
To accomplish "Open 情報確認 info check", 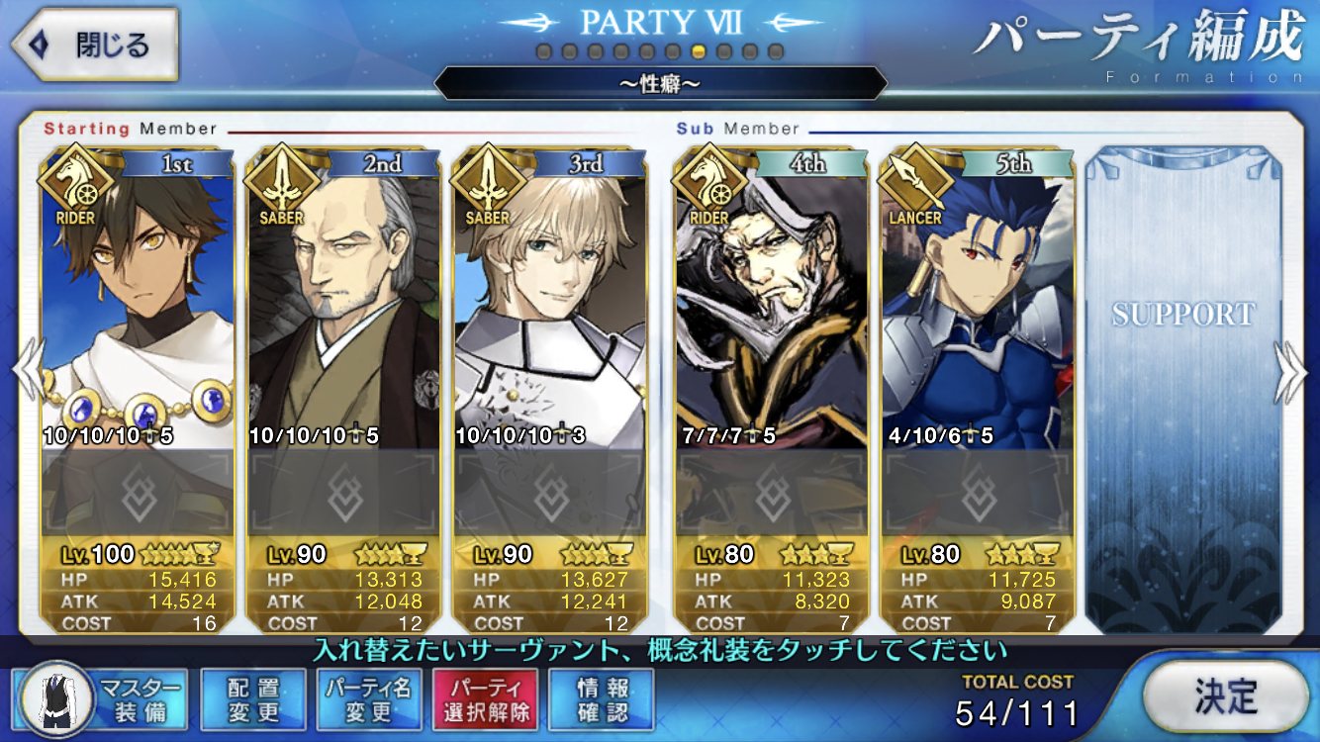I will [x=602, y=698].
